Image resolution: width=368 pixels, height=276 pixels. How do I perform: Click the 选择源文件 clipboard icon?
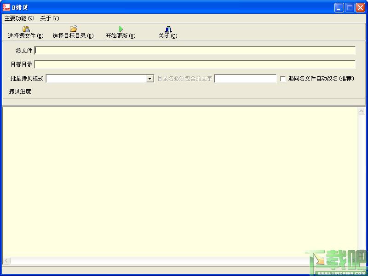(26, 29)
